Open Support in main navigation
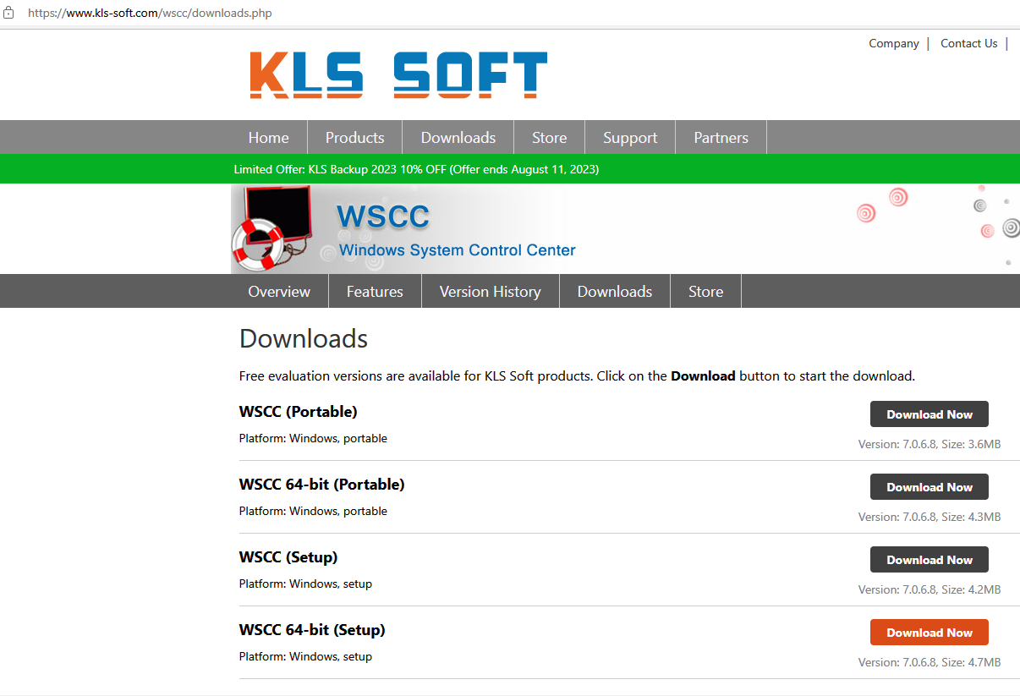The image size is (1020, 696). click(x=630, y=138)
